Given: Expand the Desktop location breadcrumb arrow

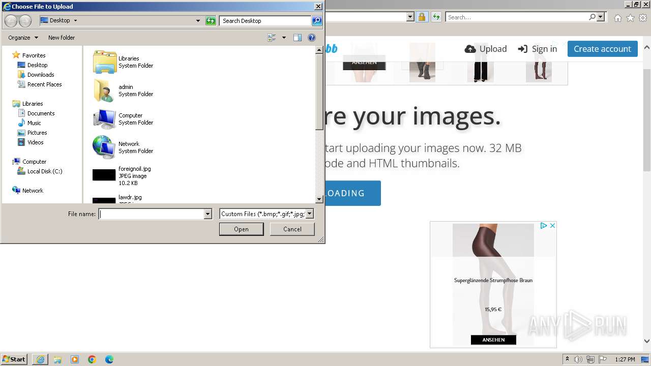Looking at the screenshot, I should point(75,21).
